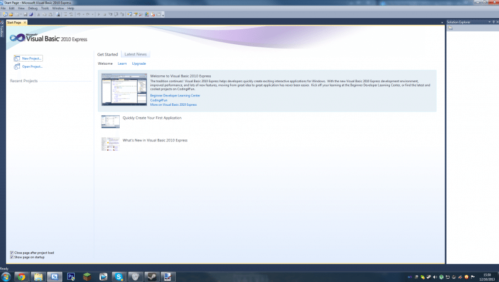Click the Toolbox hammer-and-wrench toolbar icon
The height and width of the screenshot is (282, 499).
(x=141, y=14)
